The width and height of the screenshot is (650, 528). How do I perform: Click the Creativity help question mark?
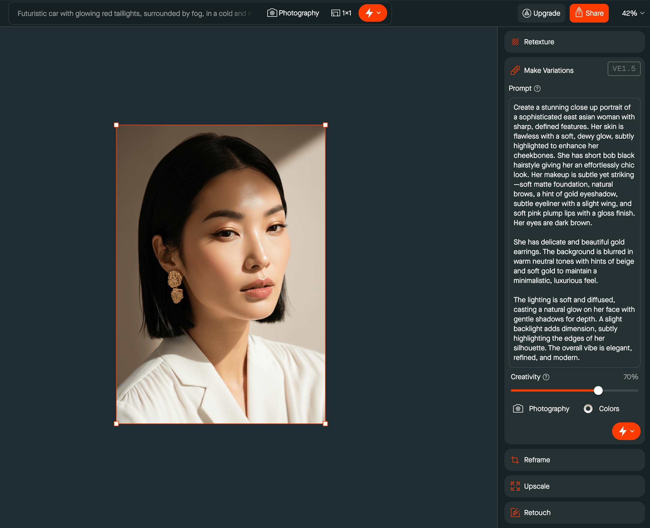click(546, 377)
